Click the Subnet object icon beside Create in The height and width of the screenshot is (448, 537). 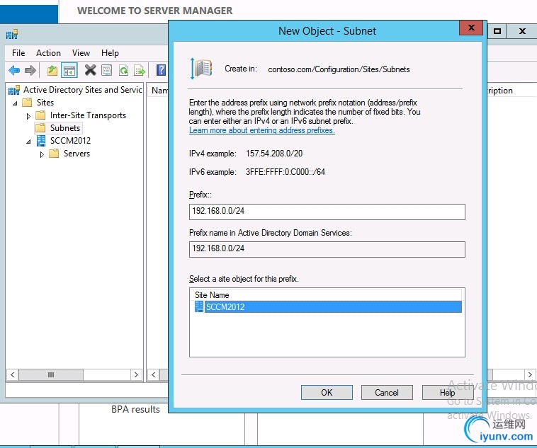tap(201, 69)
